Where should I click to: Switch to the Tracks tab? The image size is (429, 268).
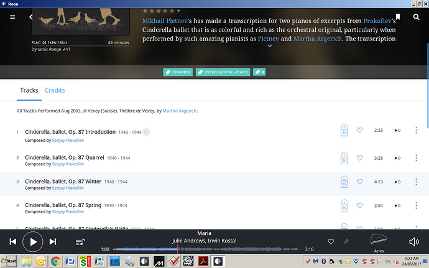click(29, 90)
